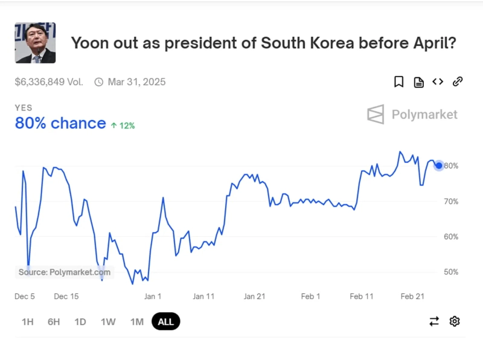483x346 pixels.
Task: Click the market title about Yoon
Action: click(263, 43)
